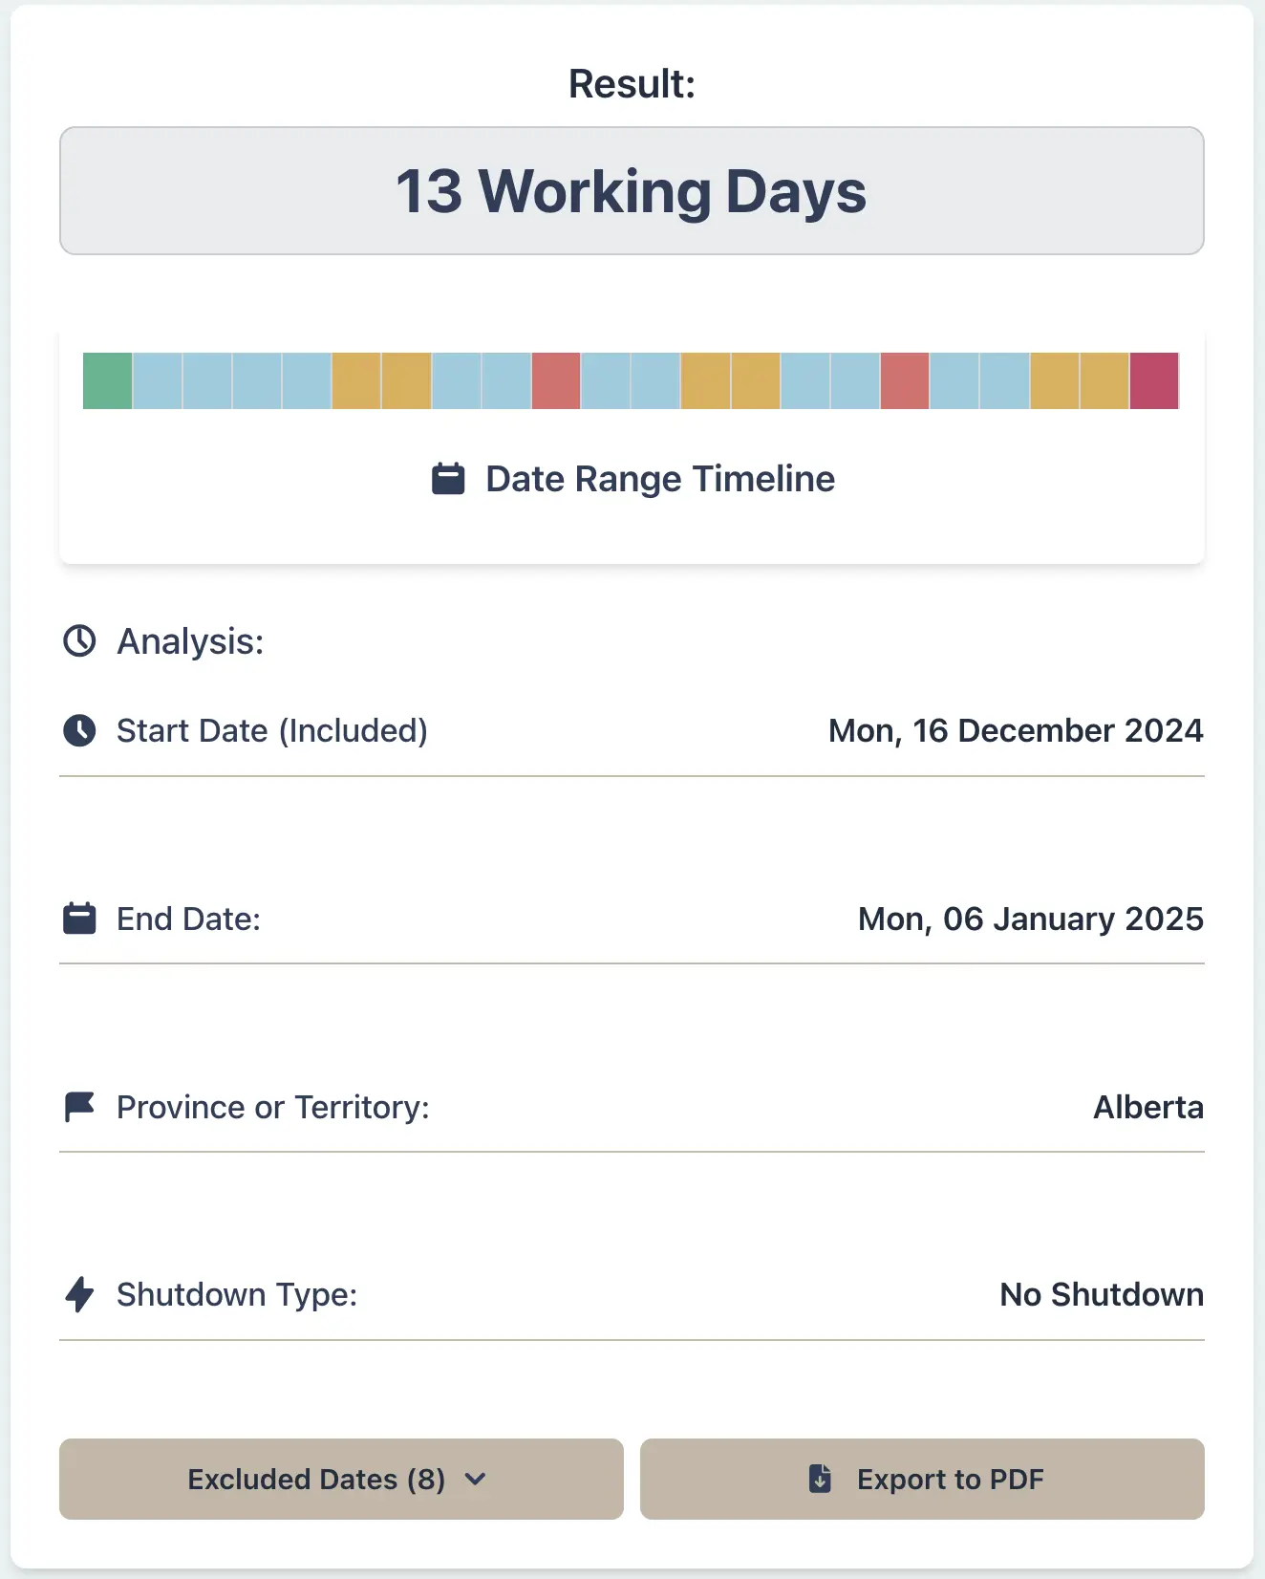
Task: Click the PDF download icon on the export button
Action: 820,1479
